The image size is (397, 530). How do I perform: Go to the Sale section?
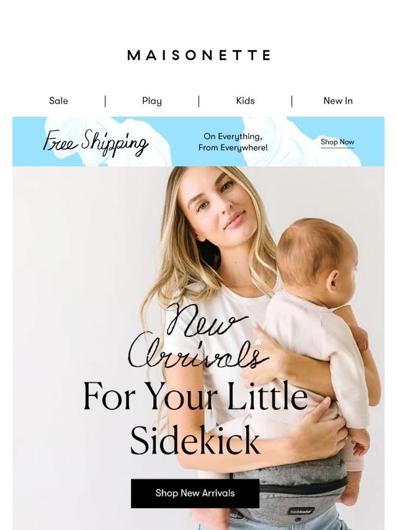click(58, 101)
